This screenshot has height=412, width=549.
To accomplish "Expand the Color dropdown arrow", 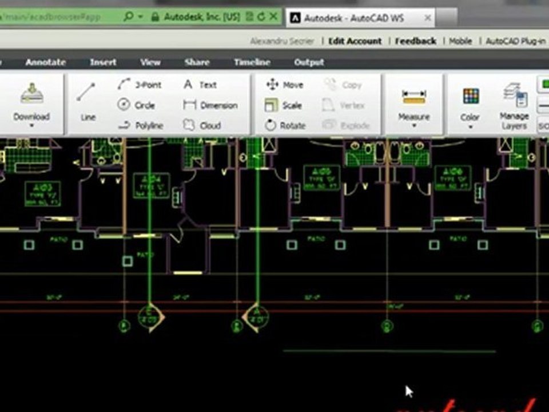I will [470, 126].
